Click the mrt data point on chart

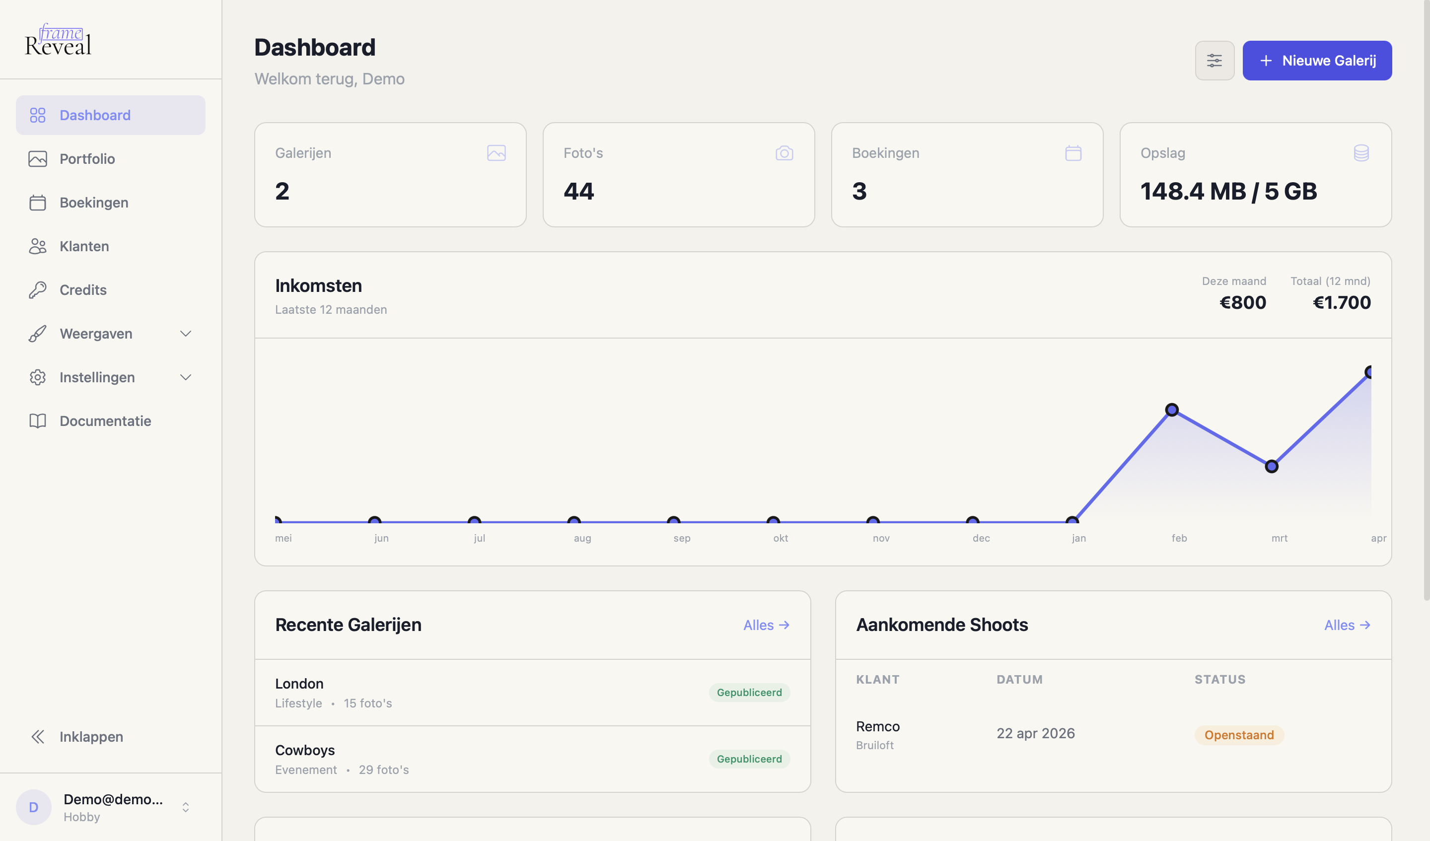(x=1272, y=467)
